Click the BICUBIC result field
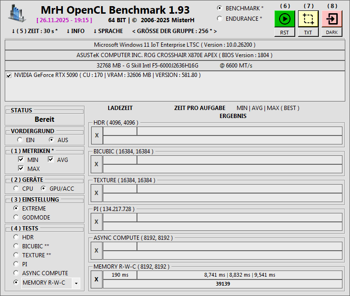This screenshot has height=296, width=350. click(222, 169)
